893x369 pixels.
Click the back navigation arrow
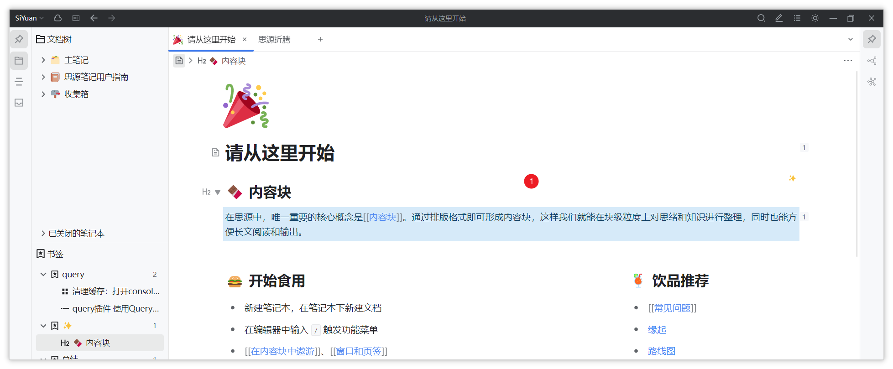point(94,18)
